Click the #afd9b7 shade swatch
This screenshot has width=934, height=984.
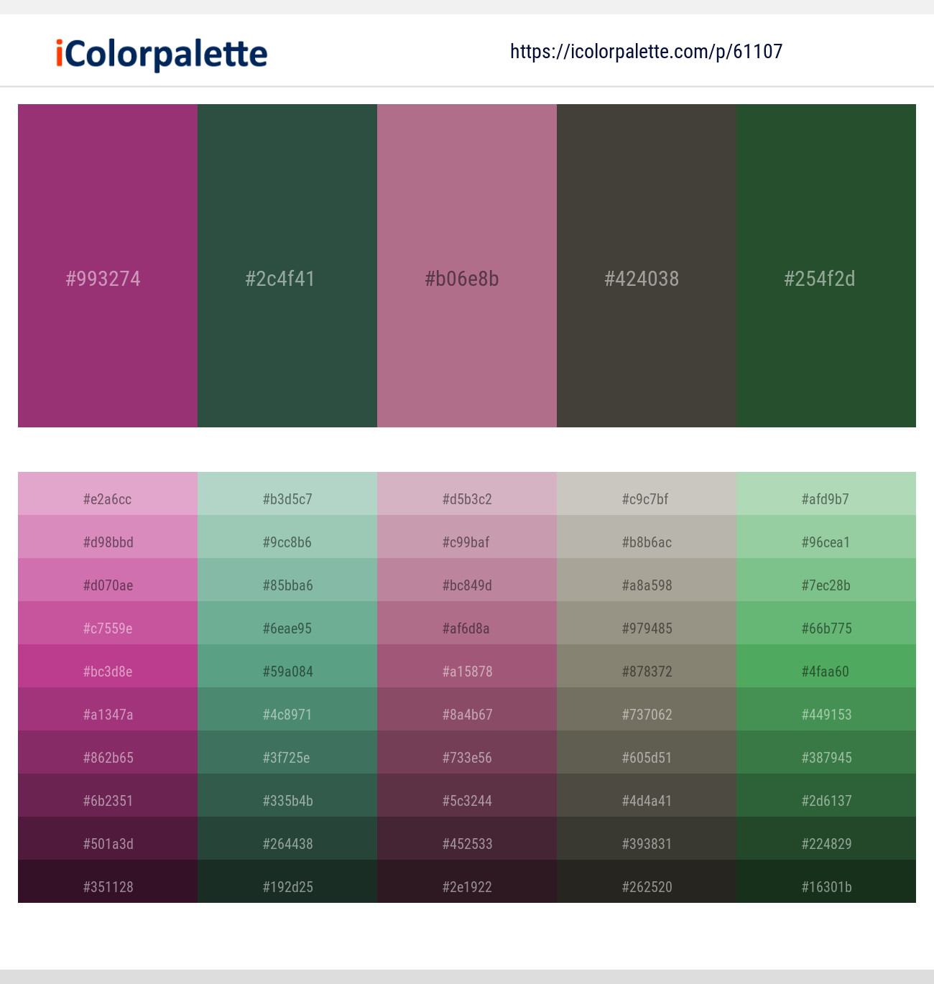[x=826, y=498]
